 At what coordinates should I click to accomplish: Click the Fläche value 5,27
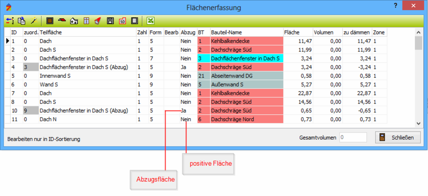[x=298, y=84]
